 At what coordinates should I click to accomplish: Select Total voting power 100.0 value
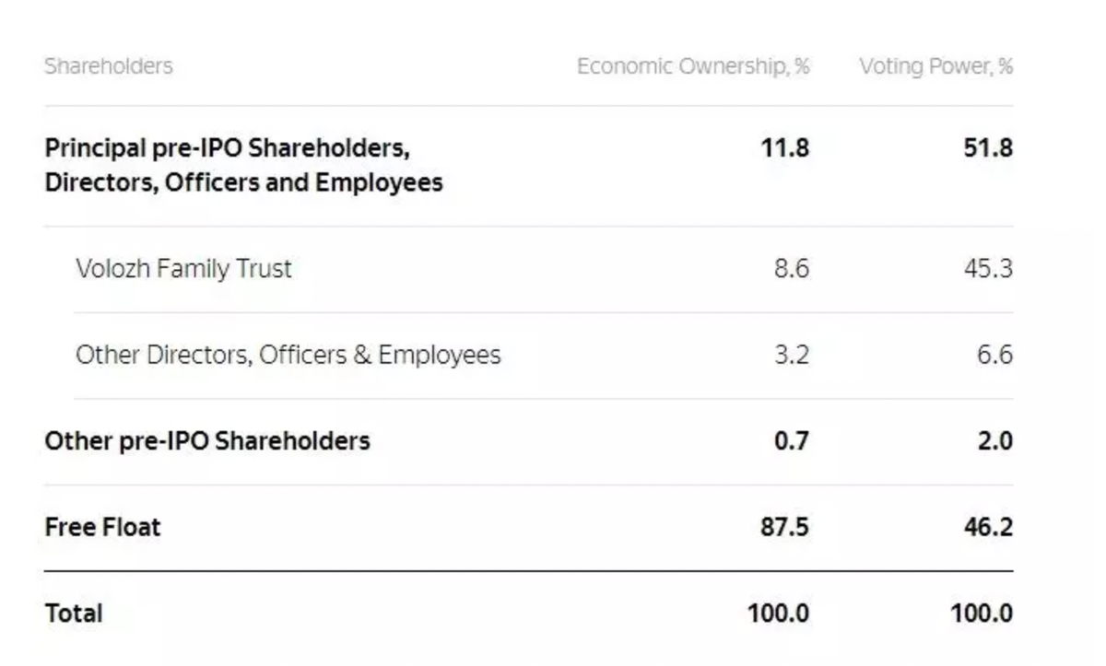click(x=982, y=613)
